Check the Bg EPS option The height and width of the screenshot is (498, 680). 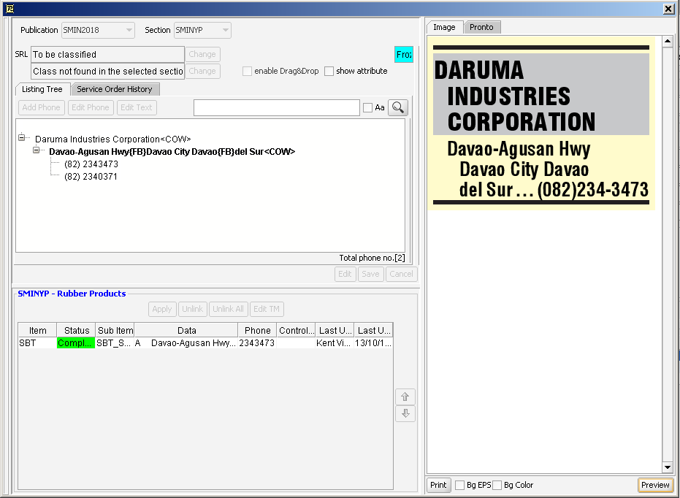point(459,485)
